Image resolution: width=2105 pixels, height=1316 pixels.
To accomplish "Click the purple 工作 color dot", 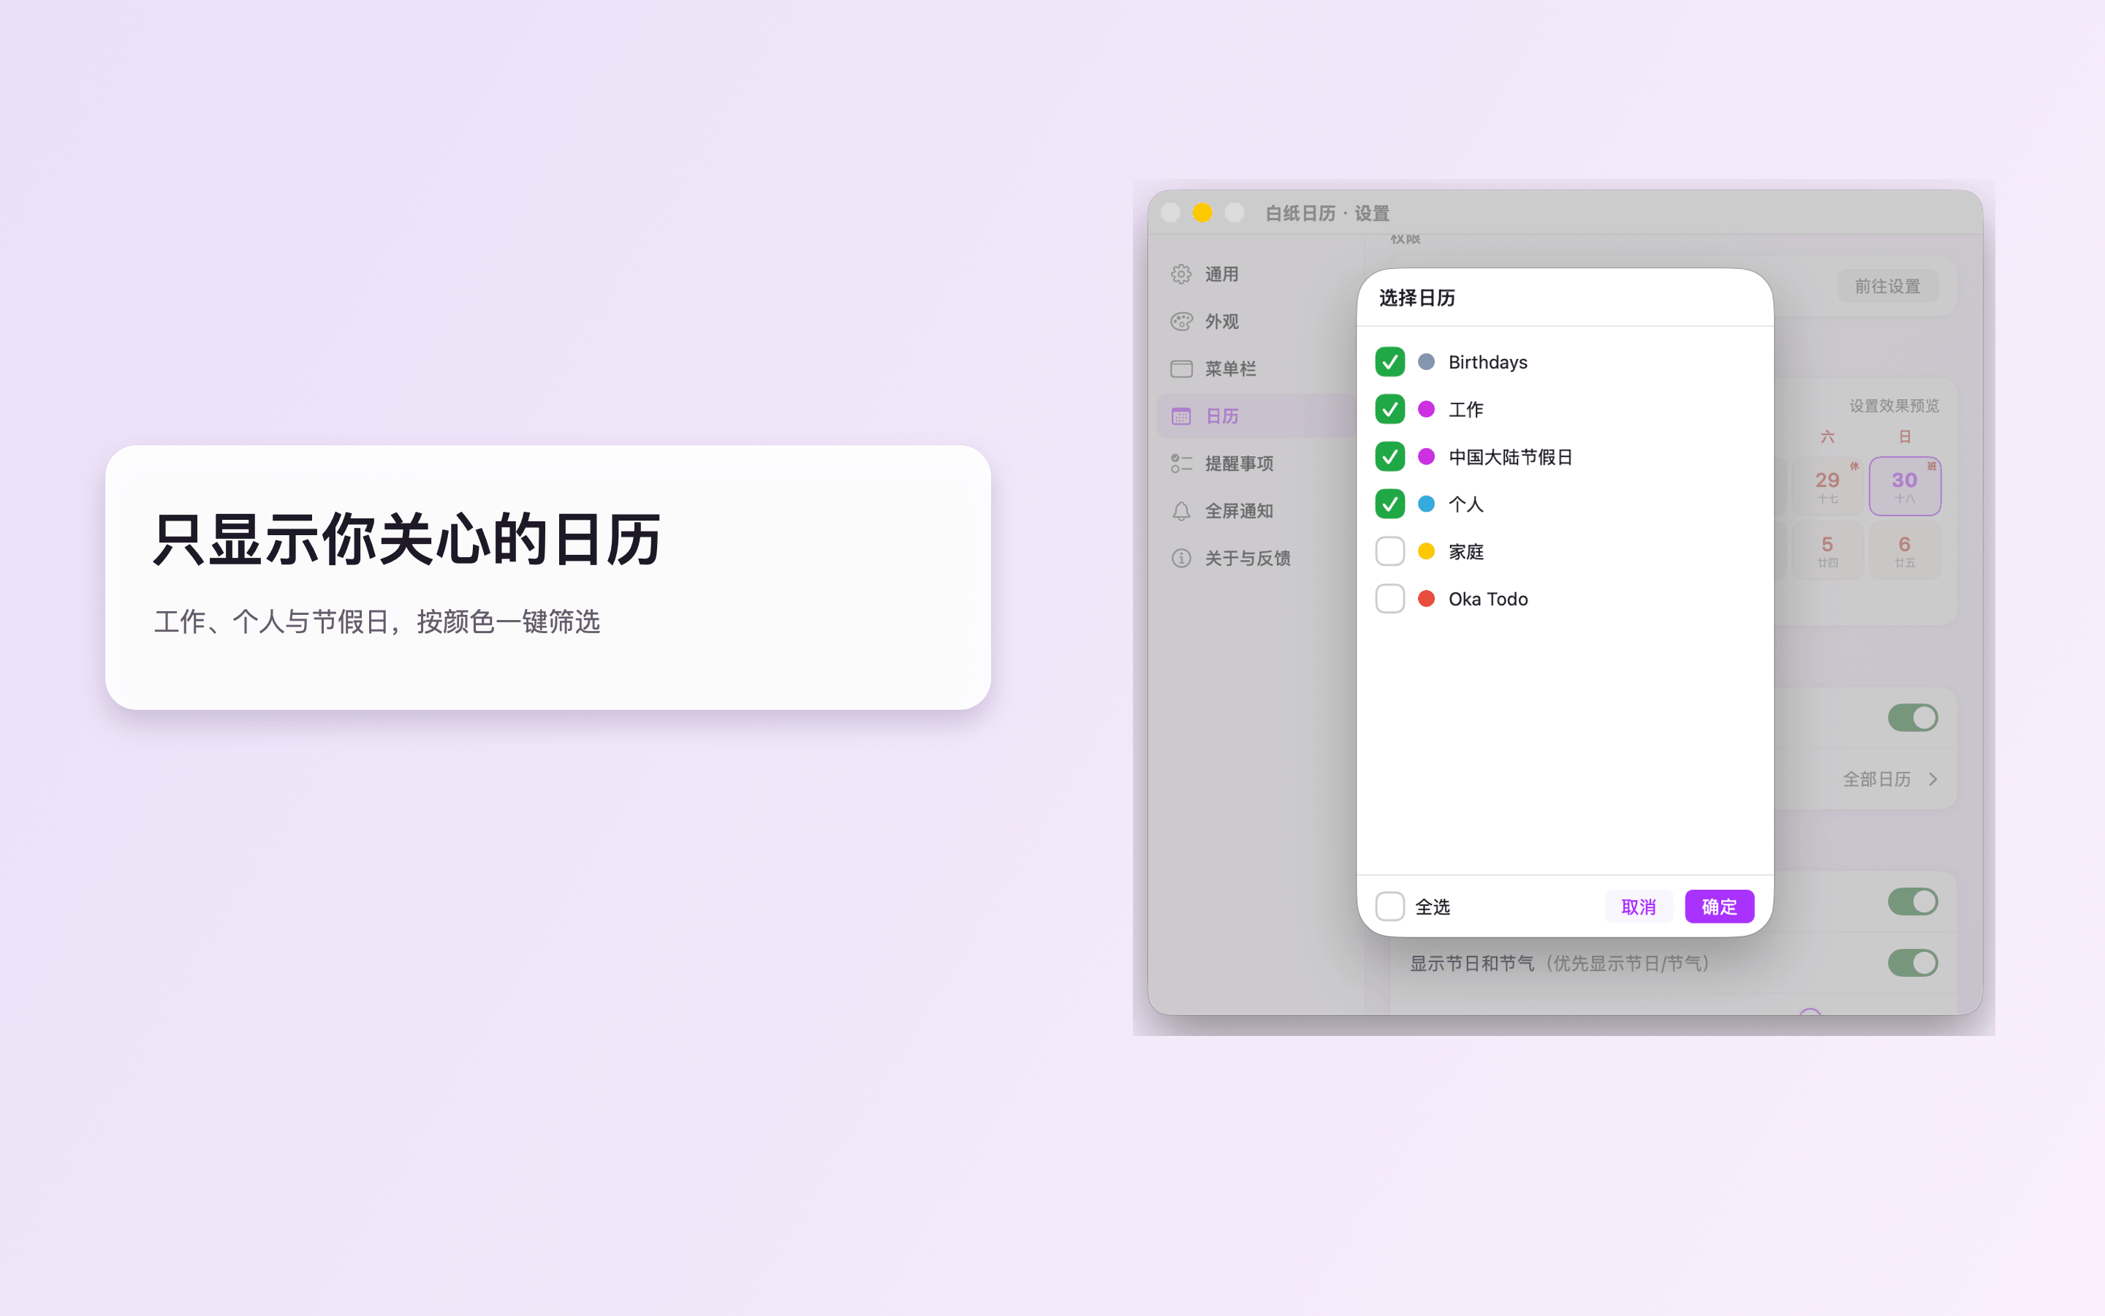I will click(x=1427, y=409).
